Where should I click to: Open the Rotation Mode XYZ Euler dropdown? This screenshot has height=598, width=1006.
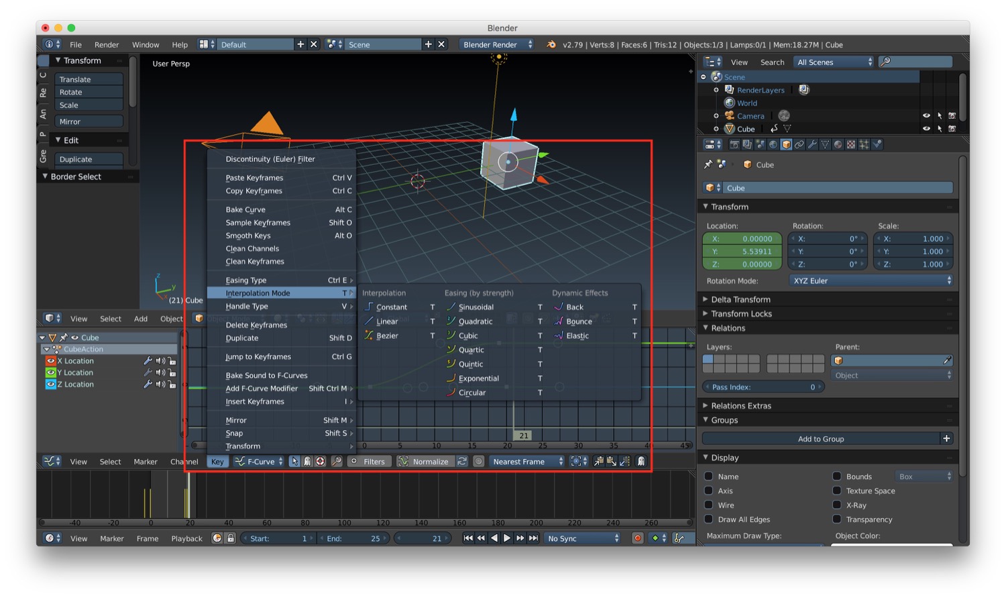(x=871, y=281)
